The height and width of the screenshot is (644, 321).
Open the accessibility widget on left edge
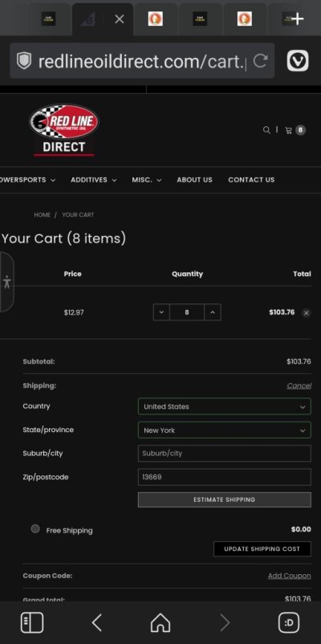point(6,282)
